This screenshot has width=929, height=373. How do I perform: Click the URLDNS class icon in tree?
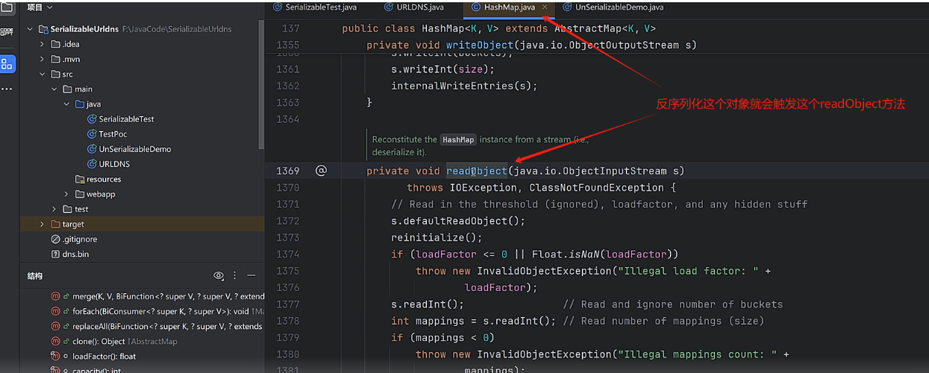(x=92, y=164)
